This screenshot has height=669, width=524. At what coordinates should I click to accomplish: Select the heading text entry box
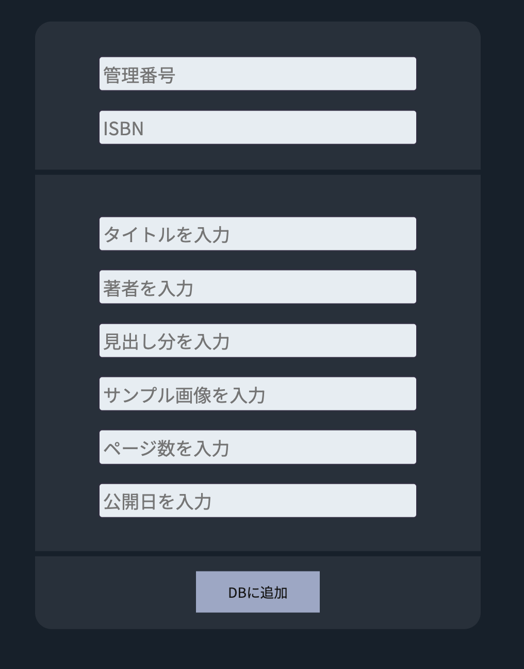pyautogui.click(x=257, y=340)
